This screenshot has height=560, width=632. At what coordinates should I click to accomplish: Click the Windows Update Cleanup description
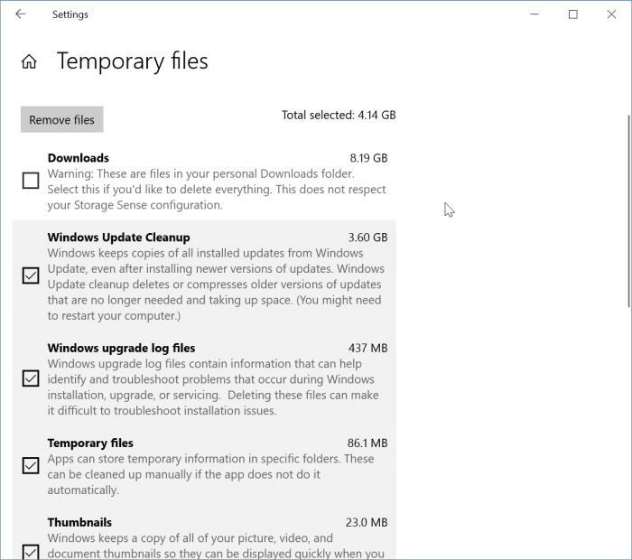tap(216, 285)
